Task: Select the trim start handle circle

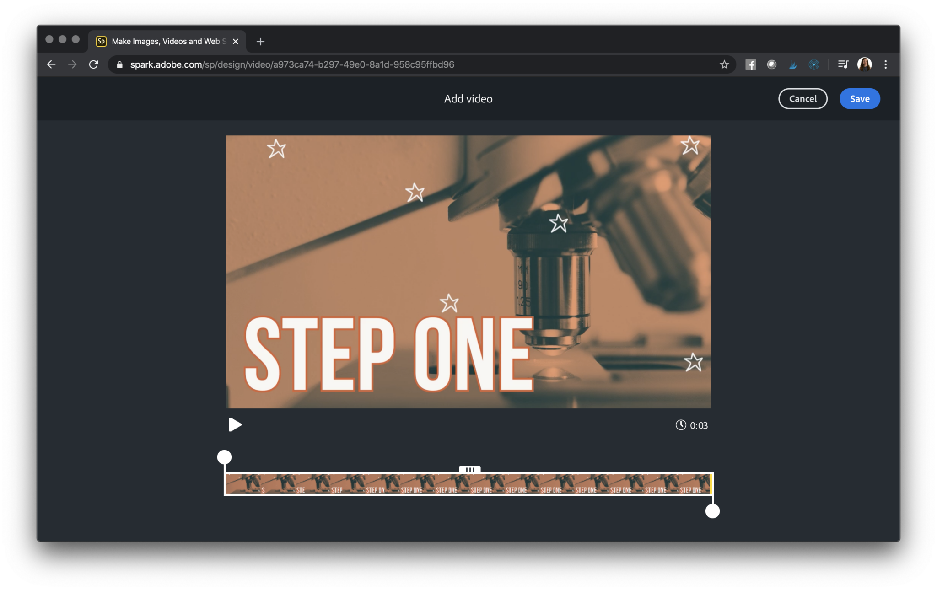Action: (224, 457)
